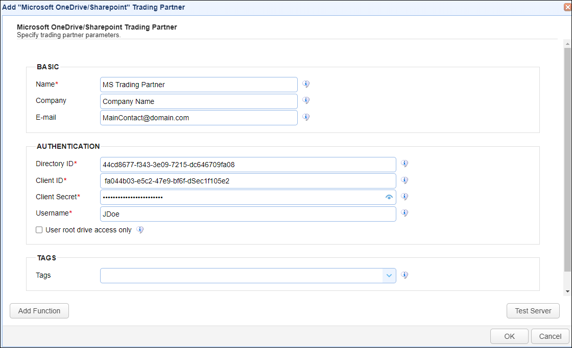Click the 'Specify trading partner parameters.' text
This screenshot has height=348, width=572.
tap(68, 35)
